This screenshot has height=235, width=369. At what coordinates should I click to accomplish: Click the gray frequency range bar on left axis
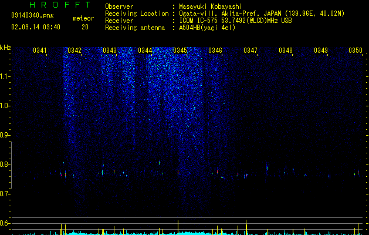click(x=12, y=164)
